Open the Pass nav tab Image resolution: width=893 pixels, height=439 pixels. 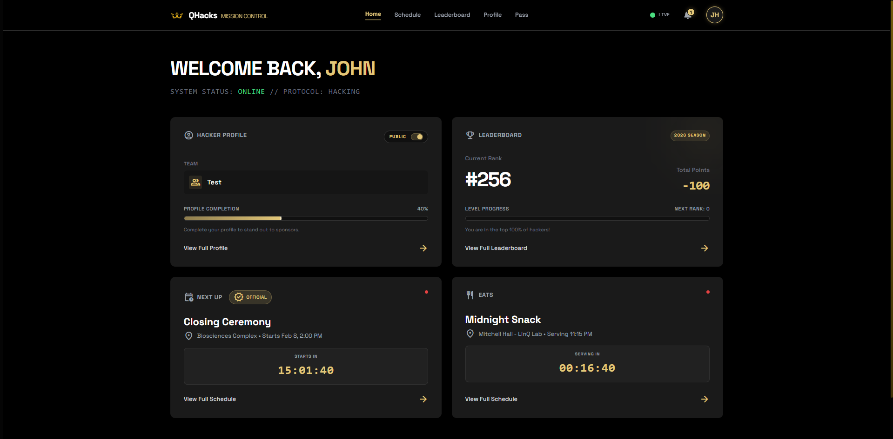(x=521, y=15)
